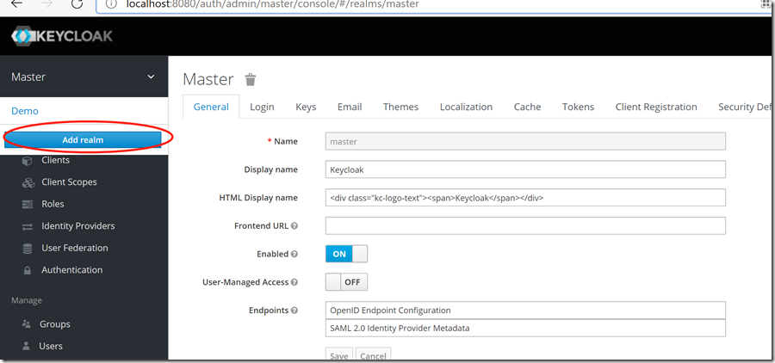Click browser forward arrow
Viewport: 775px width, 363px height.
(47, 4)
